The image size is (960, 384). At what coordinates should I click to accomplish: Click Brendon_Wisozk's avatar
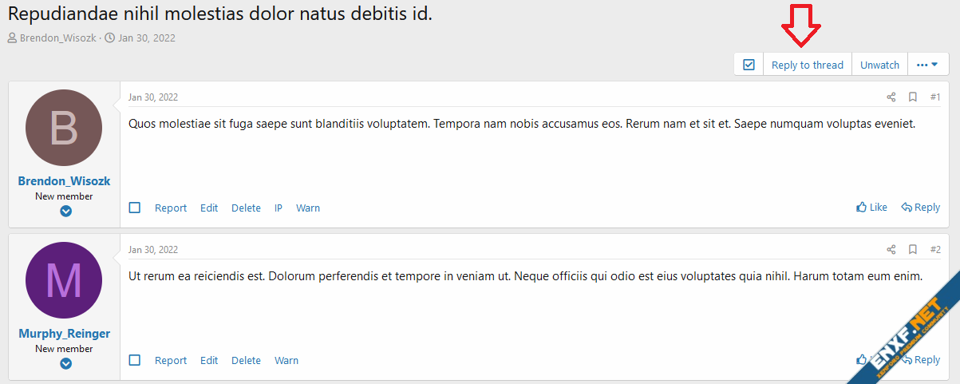[x=64, y=128]
